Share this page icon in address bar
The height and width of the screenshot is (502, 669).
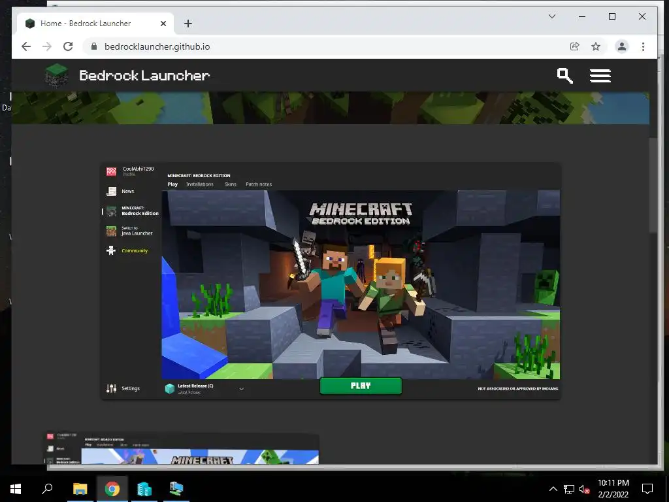coord(575,46)
